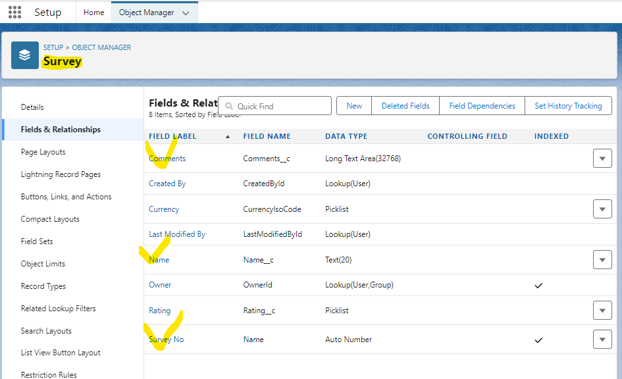Switch to the Home tab
This screenshot has height=379, width=622.
[93, 13]
